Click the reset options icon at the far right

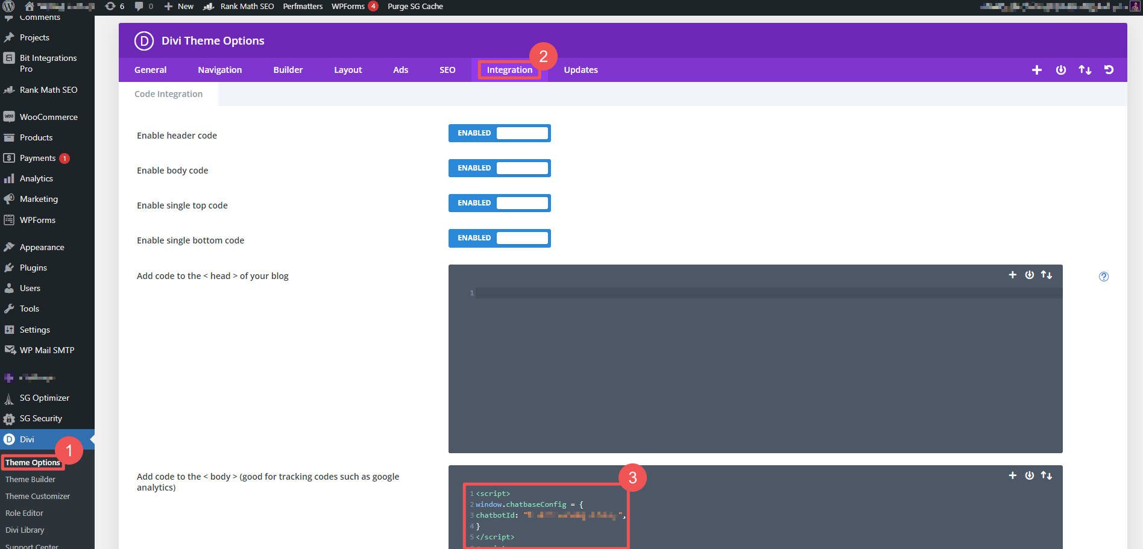(x=1109, y=70)
